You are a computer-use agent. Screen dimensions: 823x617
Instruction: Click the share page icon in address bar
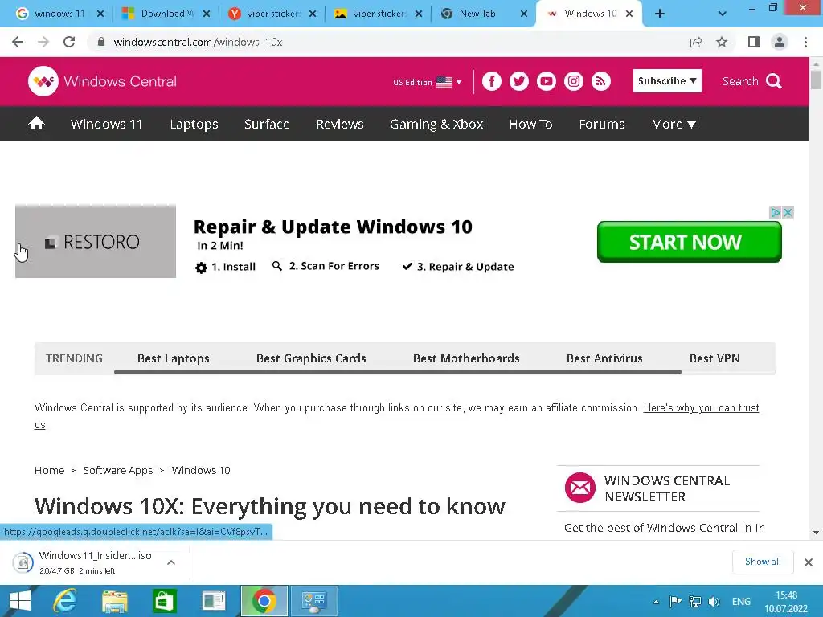coord(696,42)
